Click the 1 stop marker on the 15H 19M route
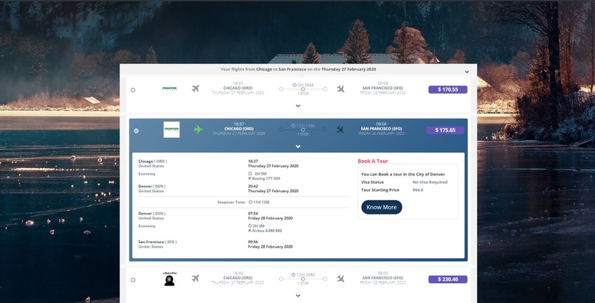Image resolution: width=595 pixels, height=303 pixels. click(x=303, y=130)
